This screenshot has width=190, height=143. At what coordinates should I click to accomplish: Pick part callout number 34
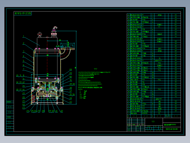click(x=71, y=98)
